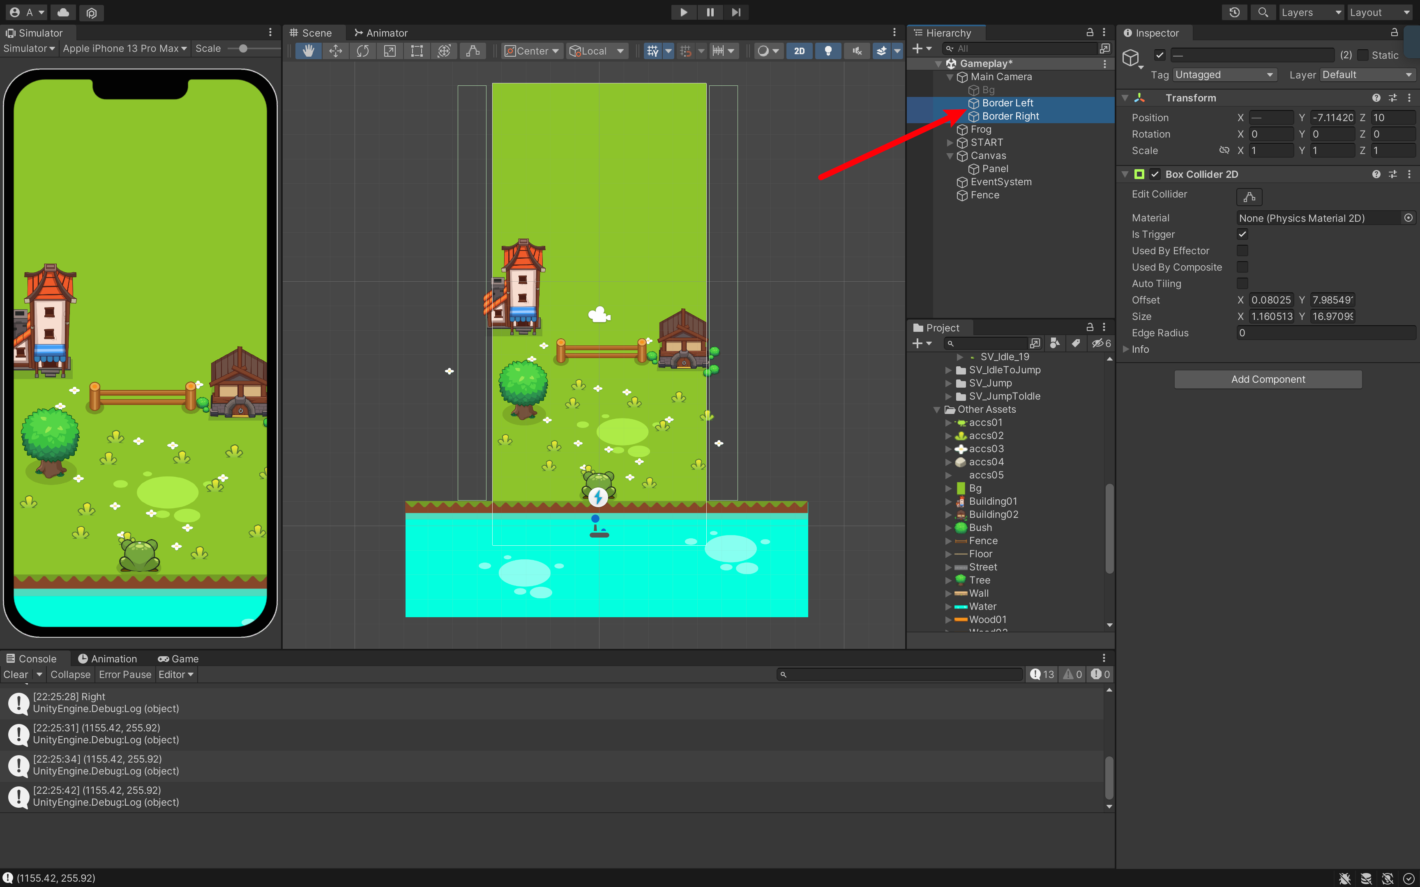Screen dimensions: 1420x887
Task: Open the console Editor dropdown
Action: point(175,675)
